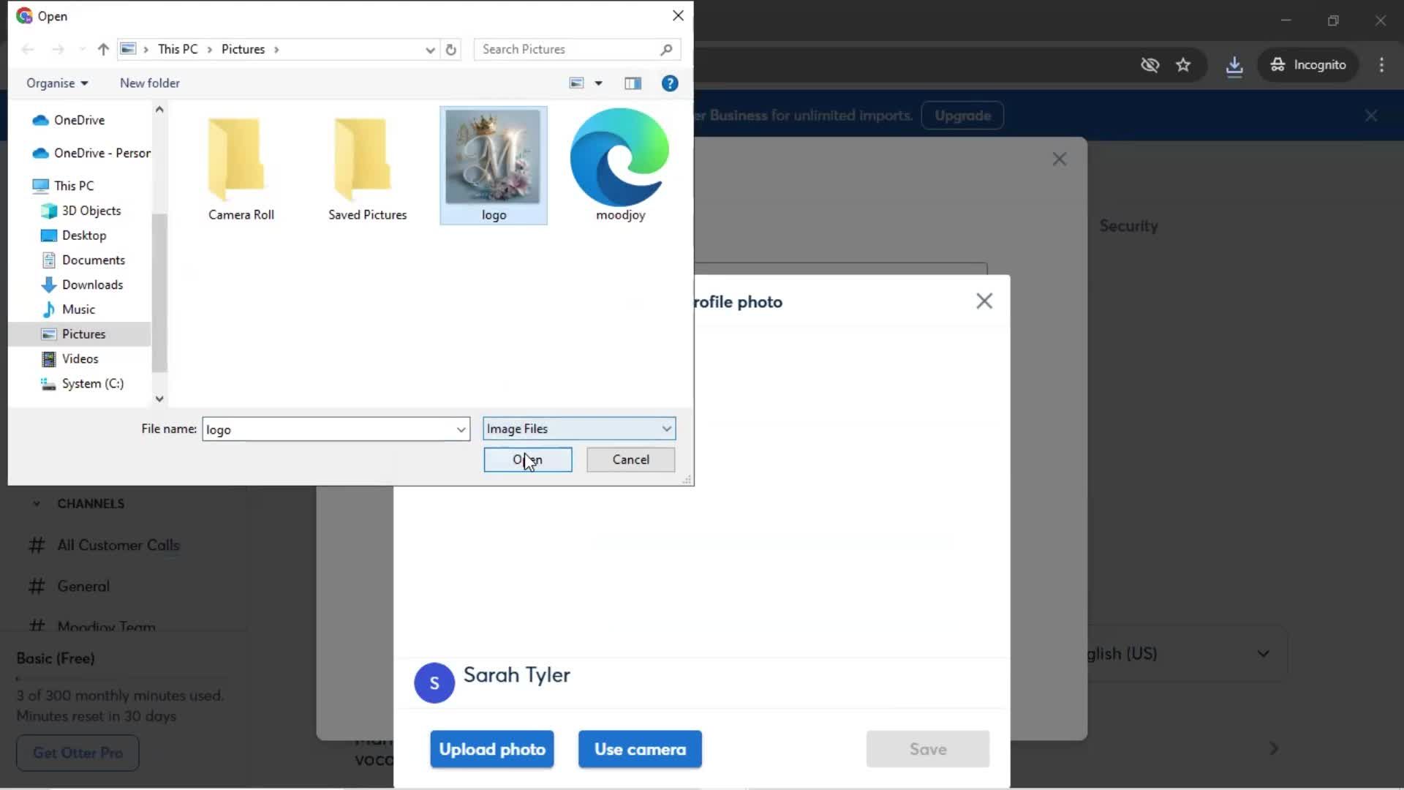Image resolution: width=1404 pixels, height=790 pixels.
Task: Click the tracking protection eye icon
Action: pos(1150,65)
